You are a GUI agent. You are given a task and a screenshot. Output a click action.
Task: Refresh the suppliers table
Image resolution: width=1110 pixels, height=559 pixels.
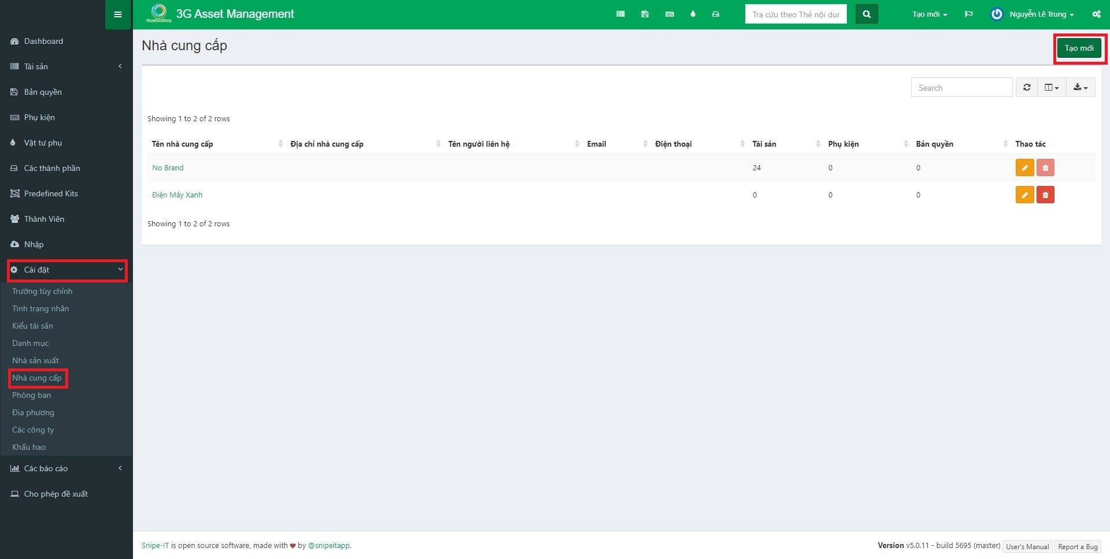(1027, 88)
